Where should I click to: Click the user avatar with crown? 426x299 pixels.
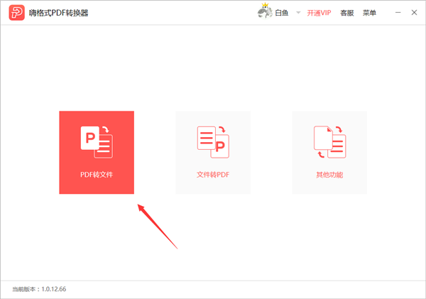click(265, 11)
